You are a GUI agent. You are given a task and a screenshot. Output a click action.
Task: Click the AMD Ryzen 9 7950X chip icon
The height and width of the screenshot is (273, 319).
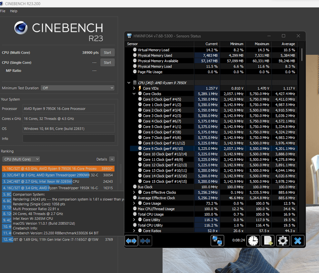[x=135, y=83]
